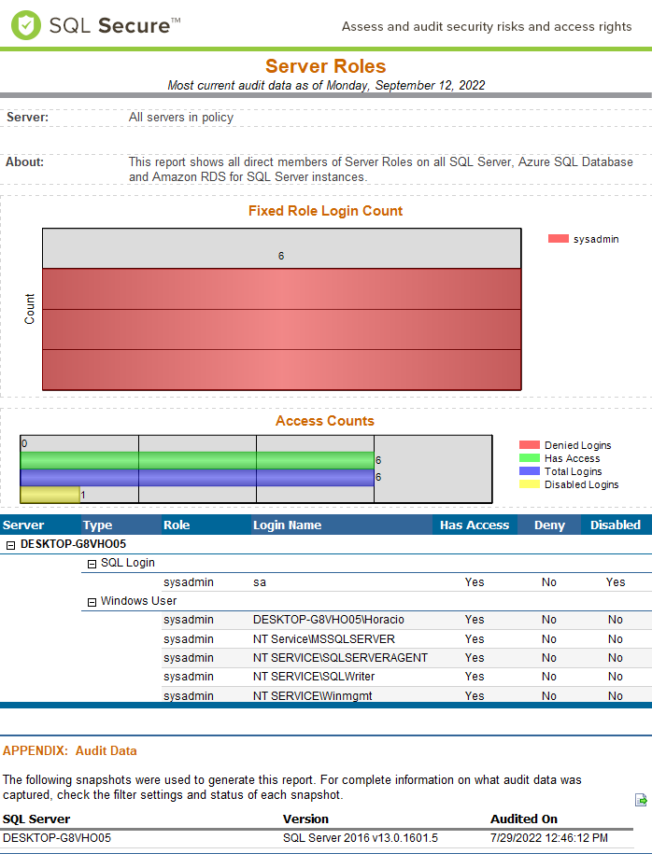The height and width of the screenshot is (854, 652).
Task: Click the Deny column header
Action: tap(549, 525)
